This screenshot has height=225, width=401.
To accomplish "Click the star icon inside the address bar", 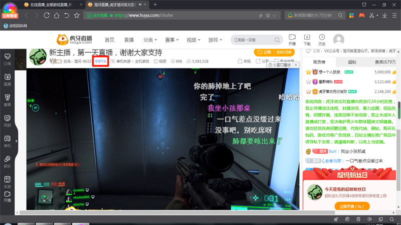I will point(268,15).
